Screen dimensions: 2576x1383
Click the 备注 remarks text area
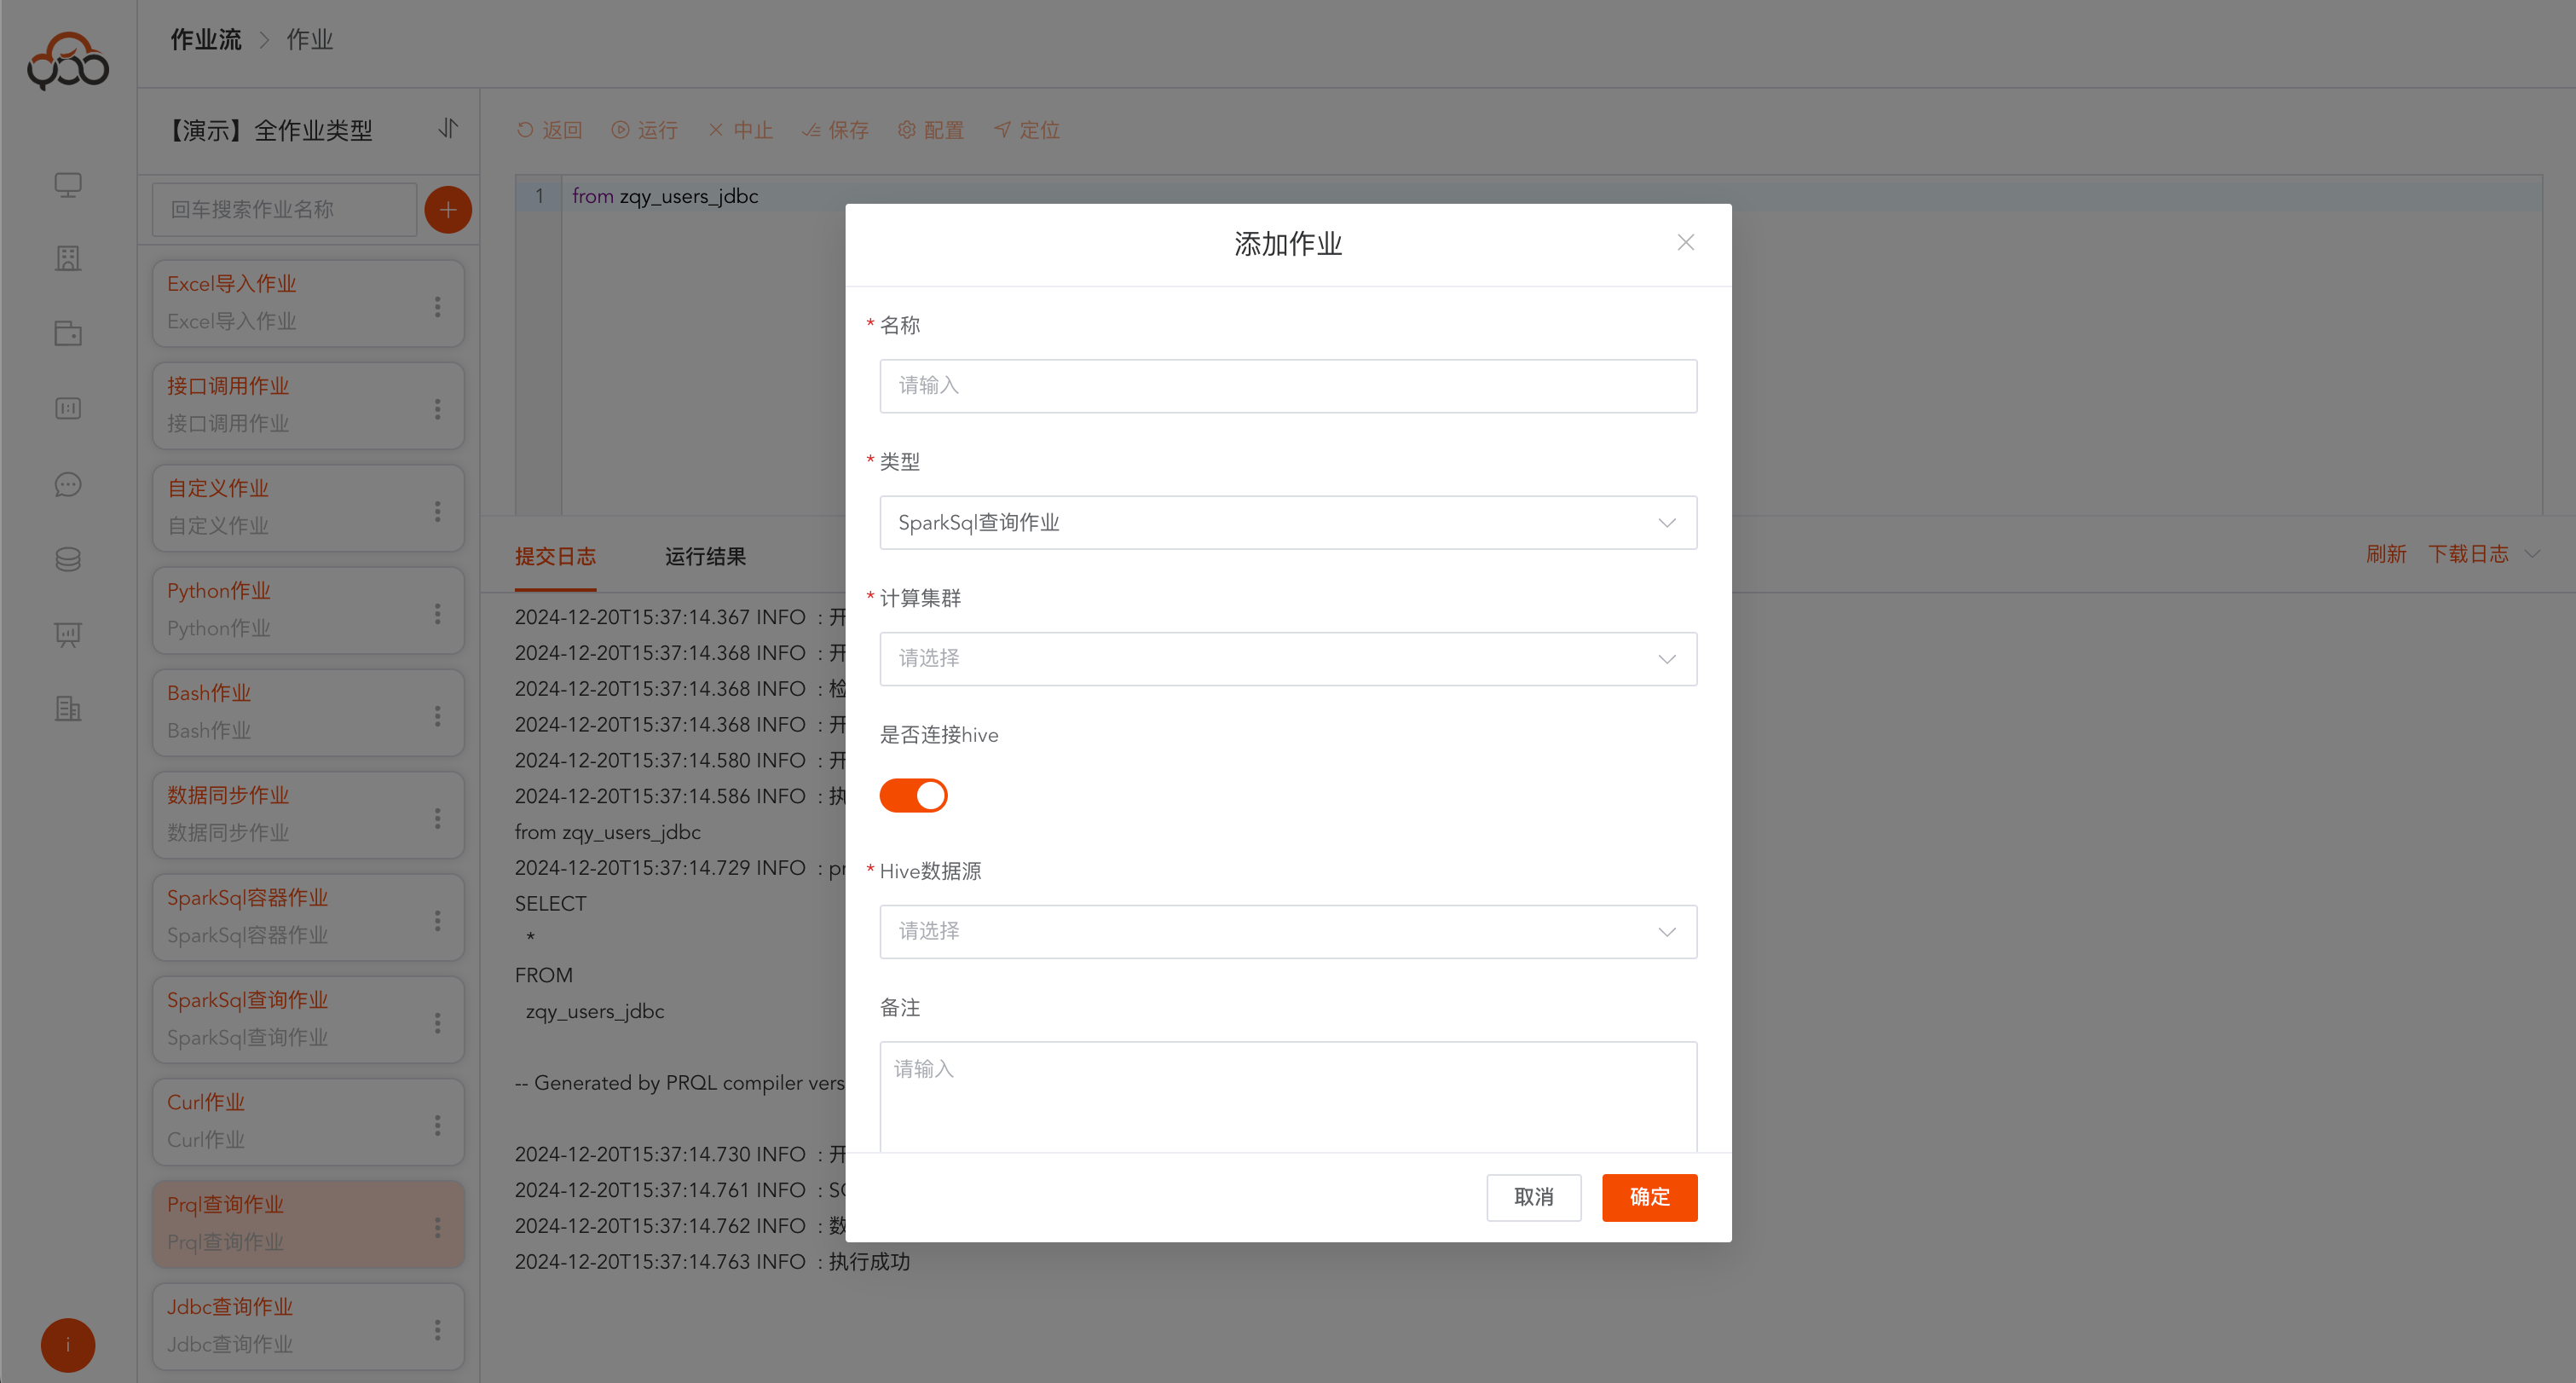1287,1096
